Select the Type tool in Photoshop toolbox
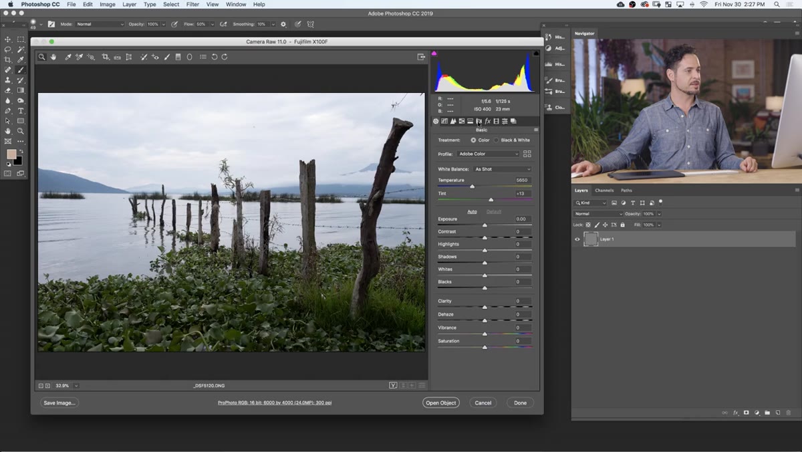This screenshot has width=802, height=452. [21, 110]
